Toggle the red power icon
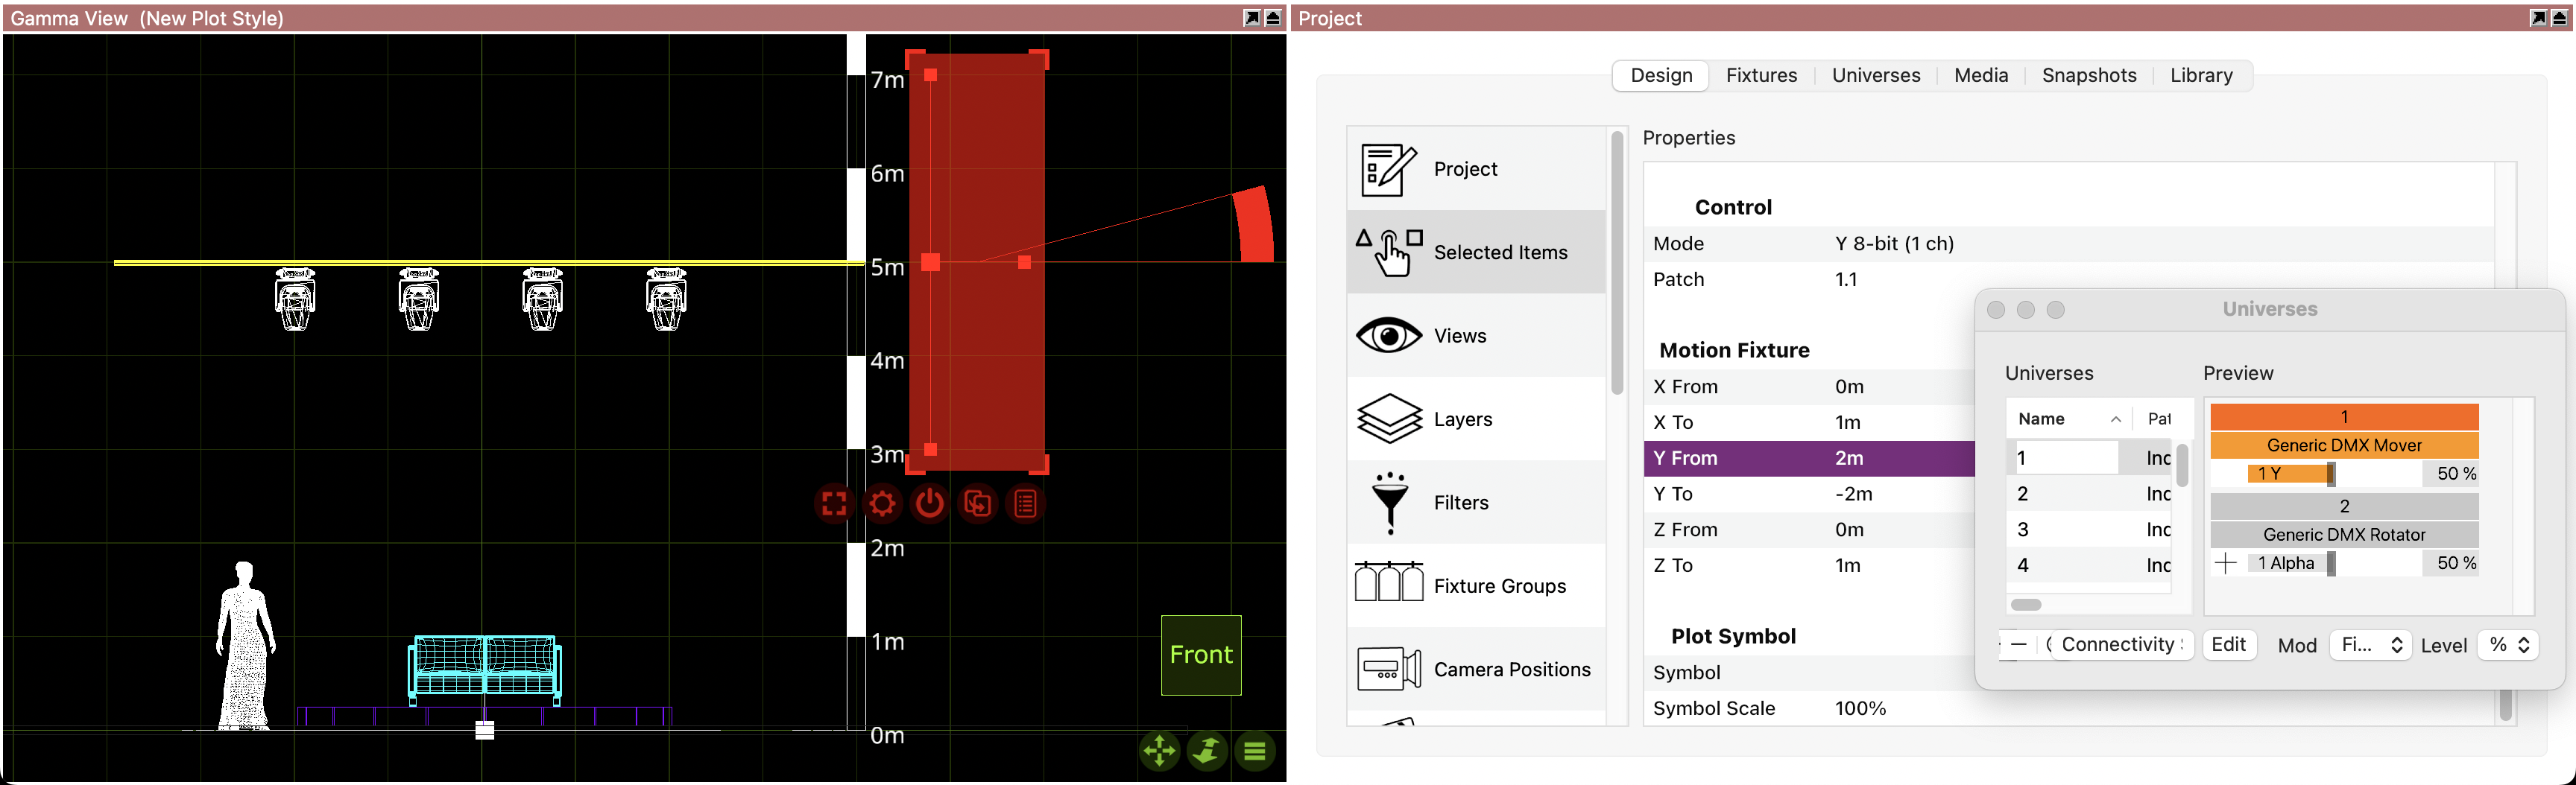Screen dimensions: 2576x785 click(x=929, y=503)
